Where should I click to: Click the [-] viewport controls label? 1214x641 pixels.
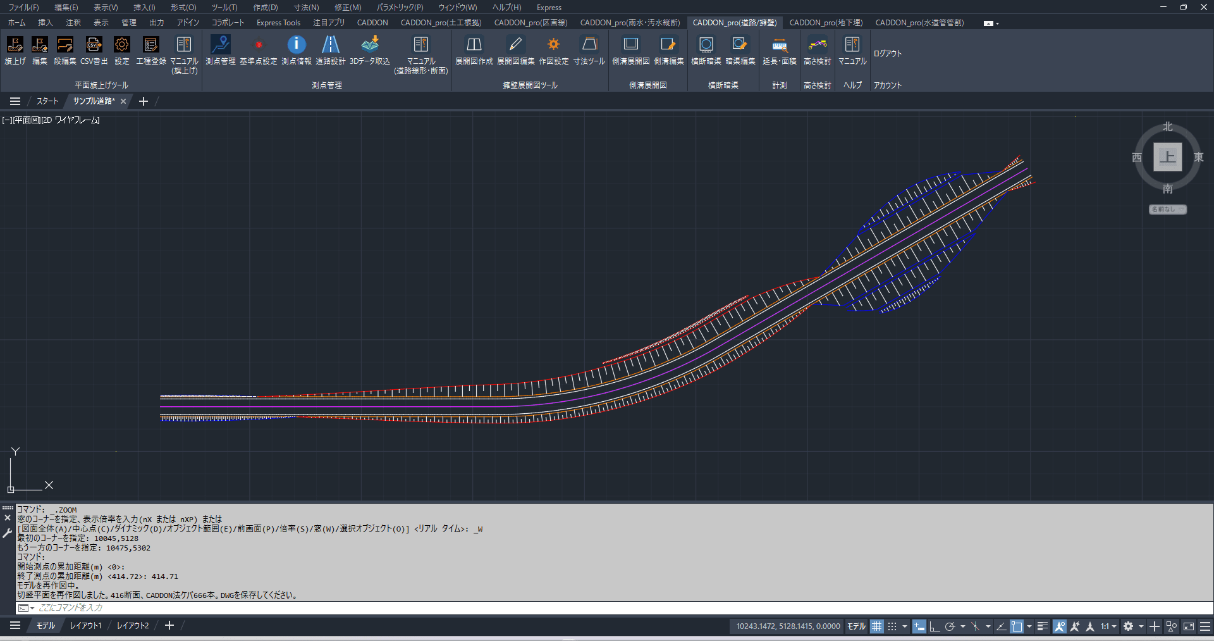pos(7,120)
